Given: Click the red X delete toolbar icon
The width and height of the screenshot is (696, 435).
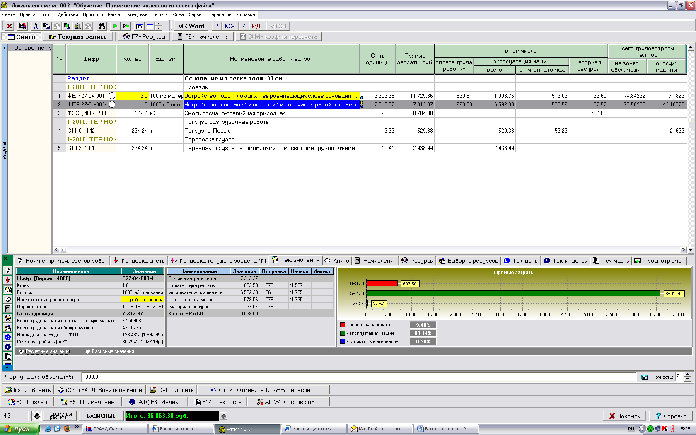Looking at the screenshot, I should pyautogui.click(x=10, y=26).
